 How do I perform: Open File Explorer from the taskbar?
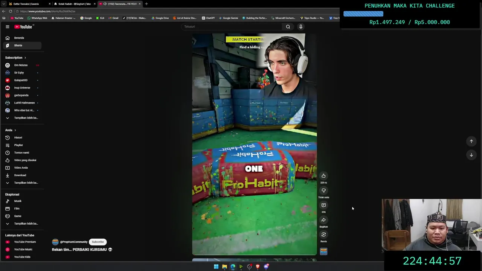[x=224, y=266]
